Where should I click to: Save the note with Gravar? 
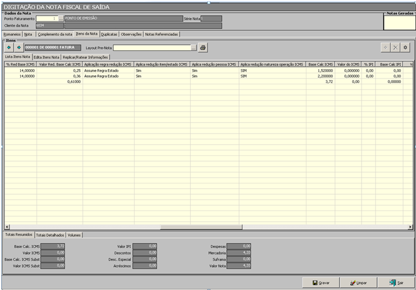click(x=321, y=283)
